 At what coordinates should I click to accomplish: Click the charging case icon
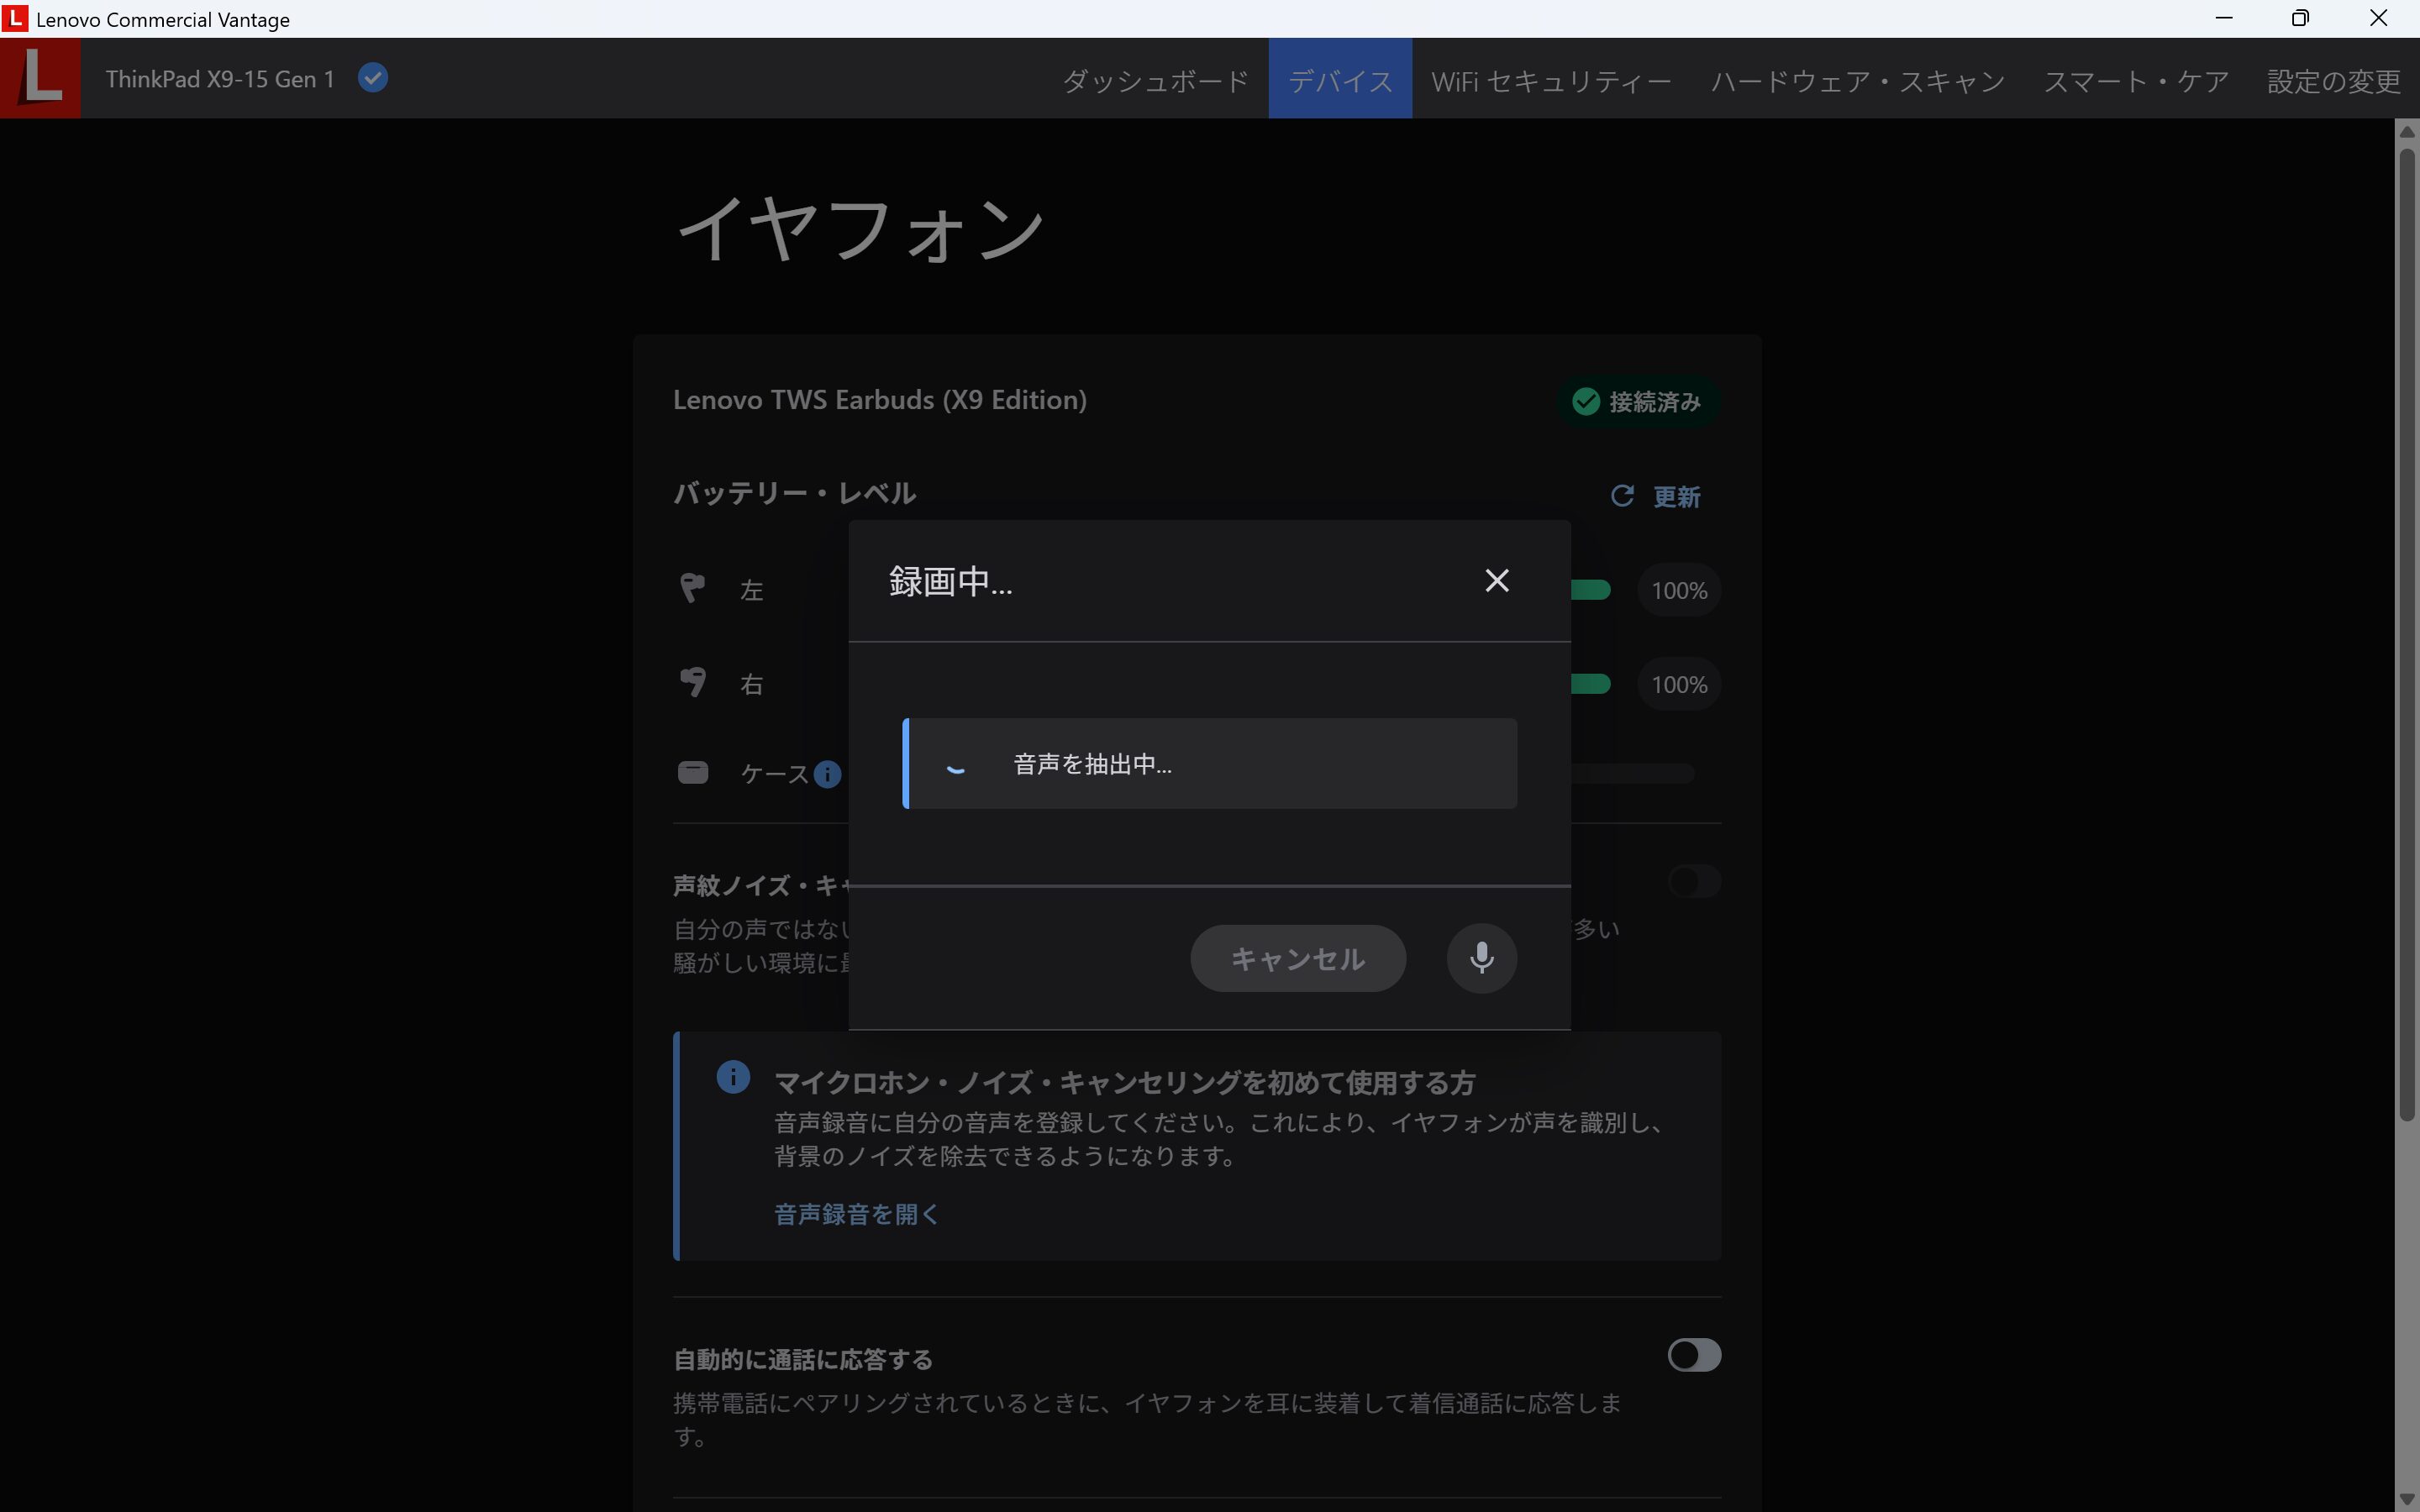click(693, 772)
